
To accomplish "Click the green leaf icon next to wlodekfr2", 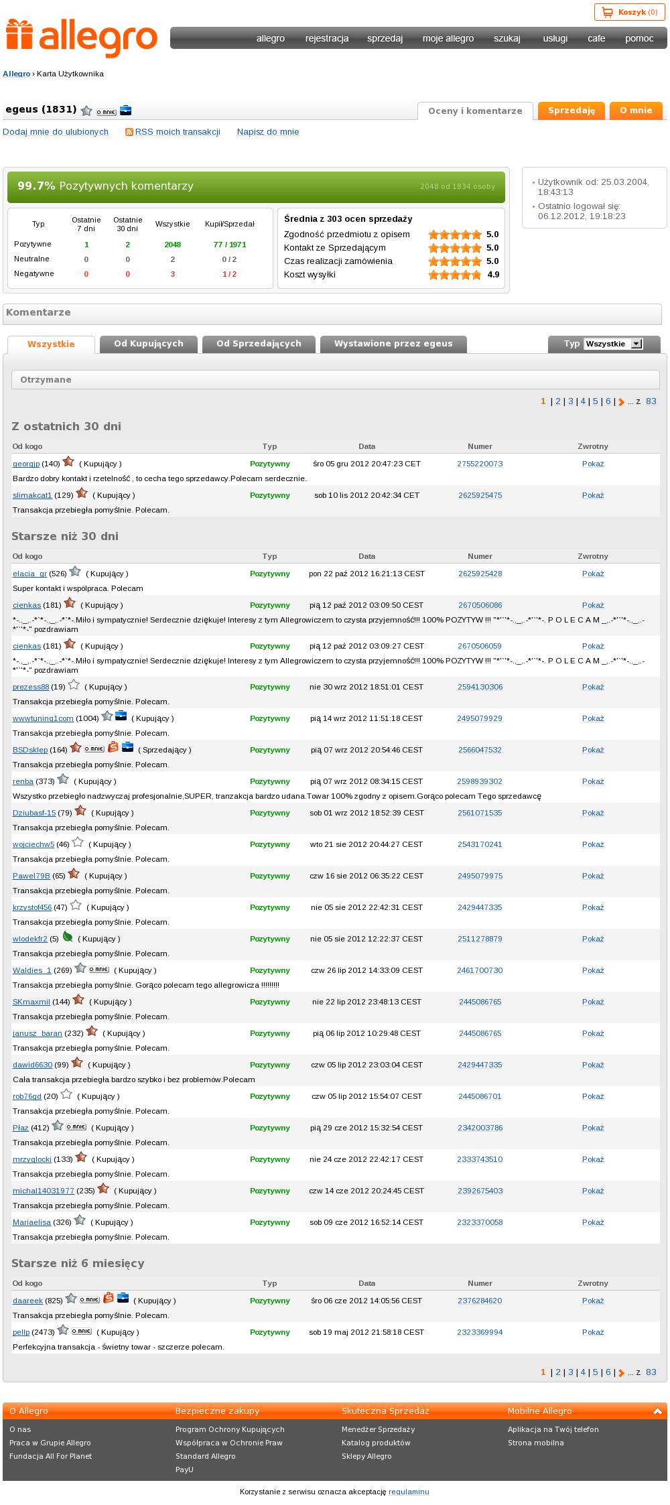I will [68, 937].
